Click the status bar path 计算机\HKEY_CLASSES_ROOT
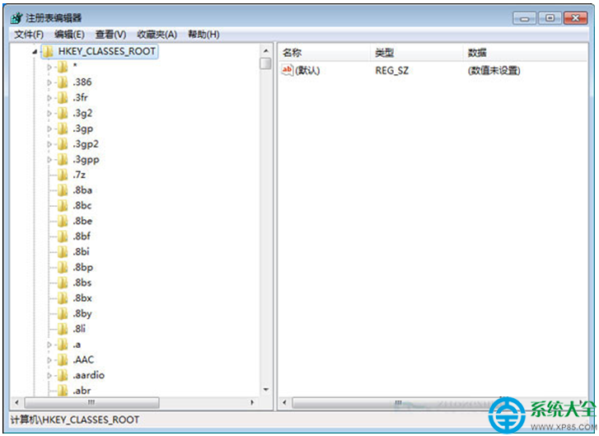Image resolution: width=599 pixels, height=436 pixels. [x=75, y=420]
